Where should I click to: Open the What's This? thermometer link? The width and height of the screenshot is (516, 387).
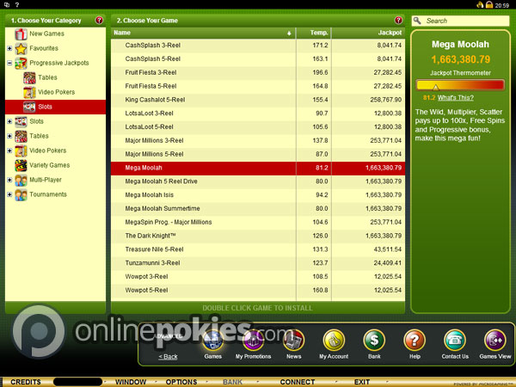(x=456, y=98)
